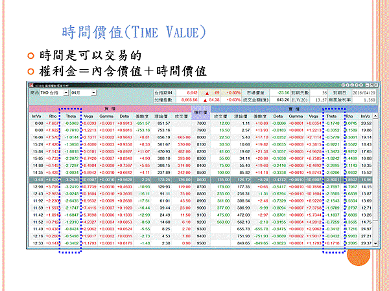Select the 8000 strike price row
This screenshot has height=291, width=389.
[x=201, y=137]
